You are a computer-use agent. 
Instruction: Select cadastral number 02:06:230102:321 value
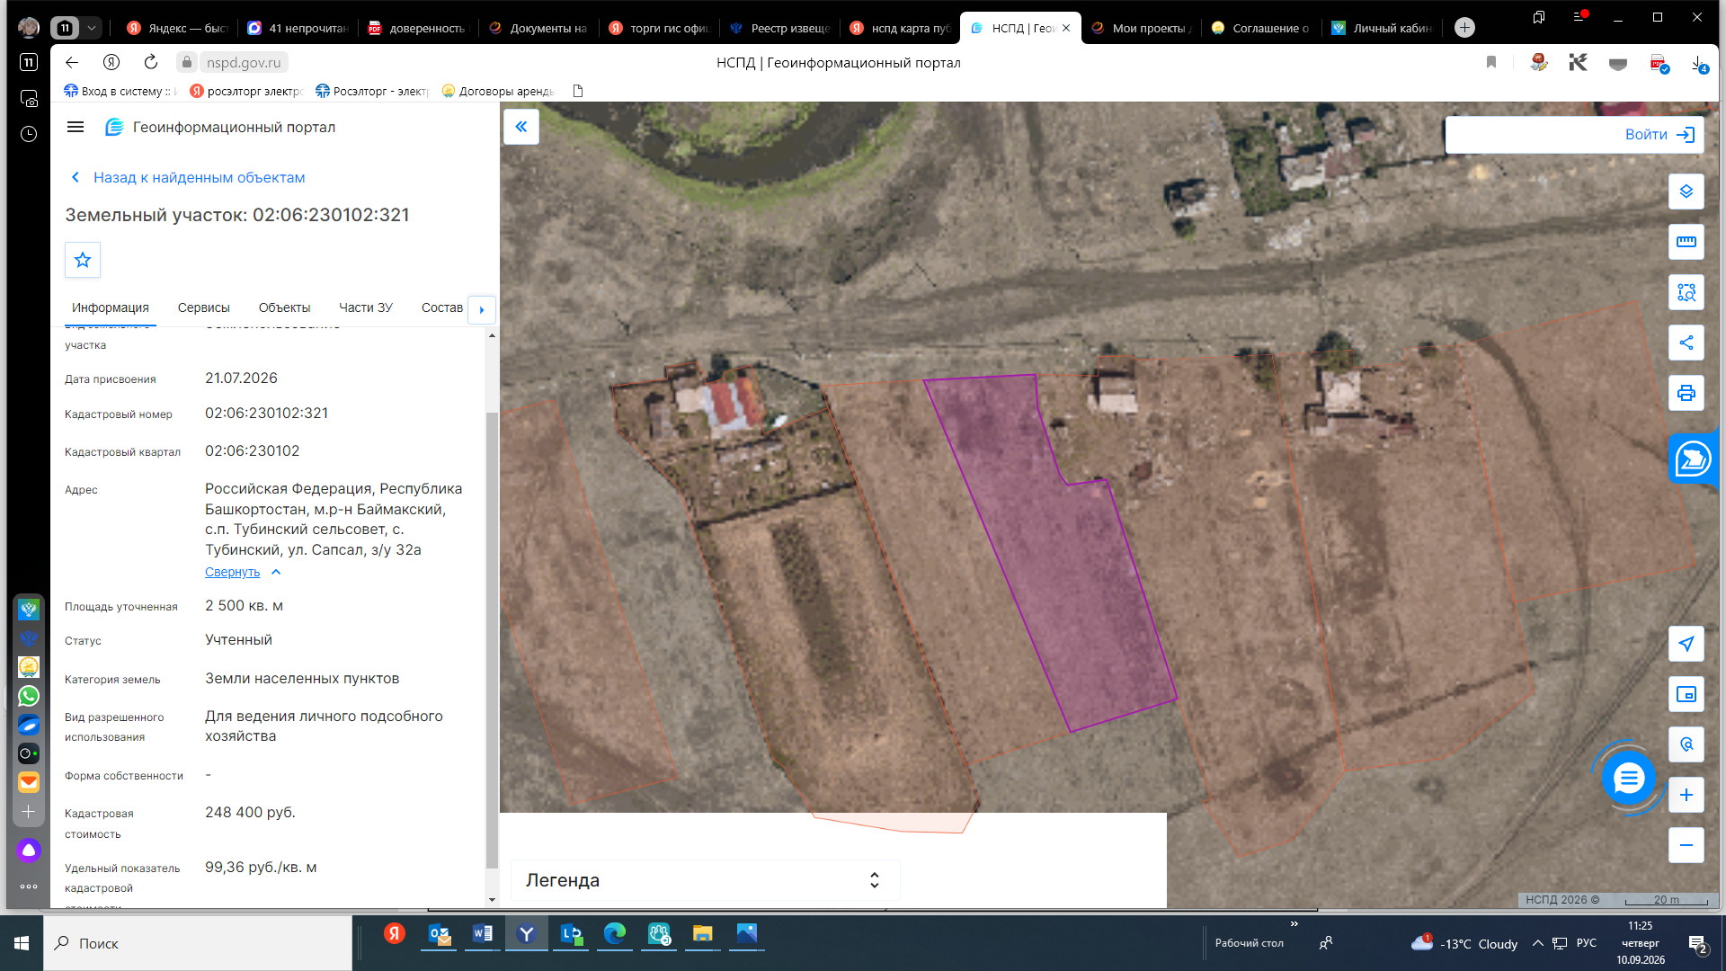click(267, 413)
